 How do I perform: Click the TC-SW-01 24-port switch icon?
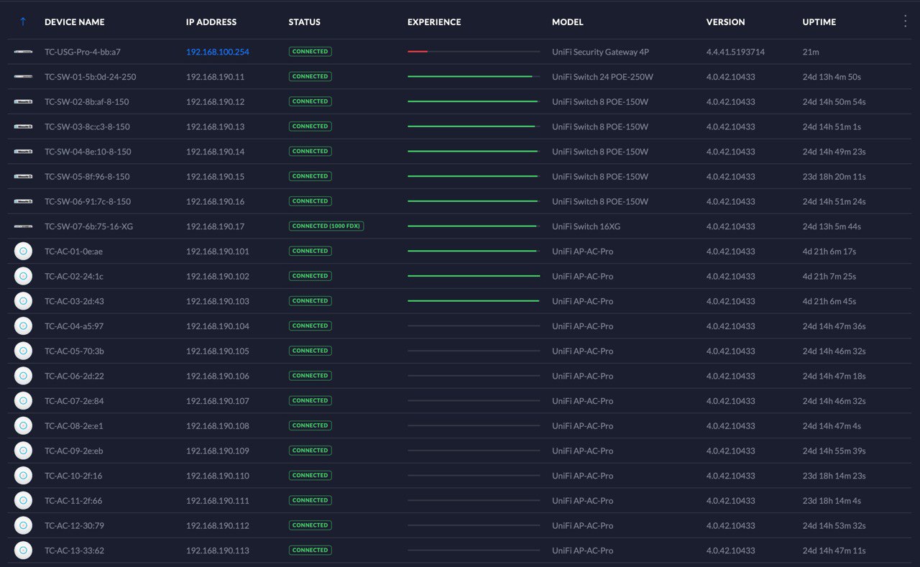(23, 77)
